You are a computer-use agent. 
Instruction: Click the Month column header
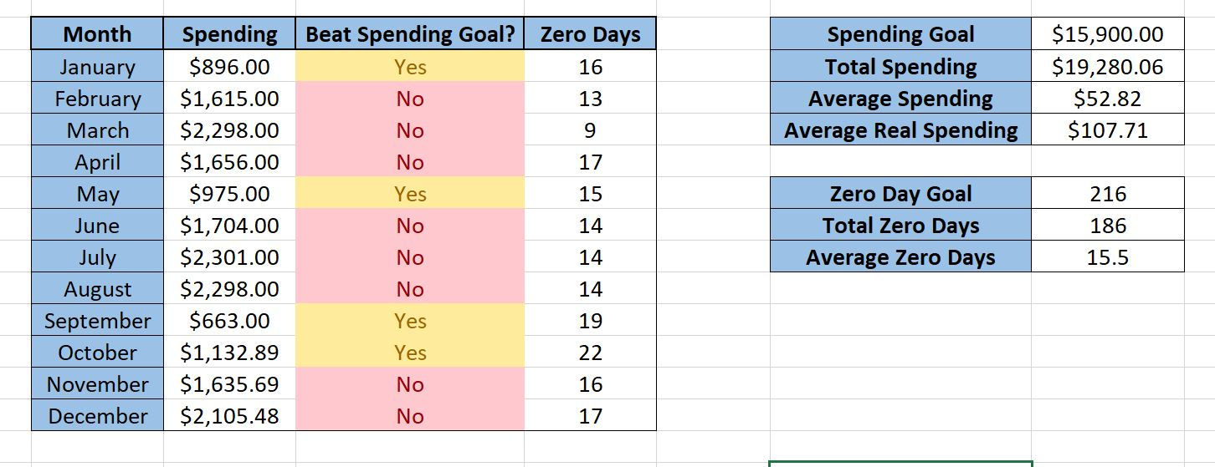point(97,34)
